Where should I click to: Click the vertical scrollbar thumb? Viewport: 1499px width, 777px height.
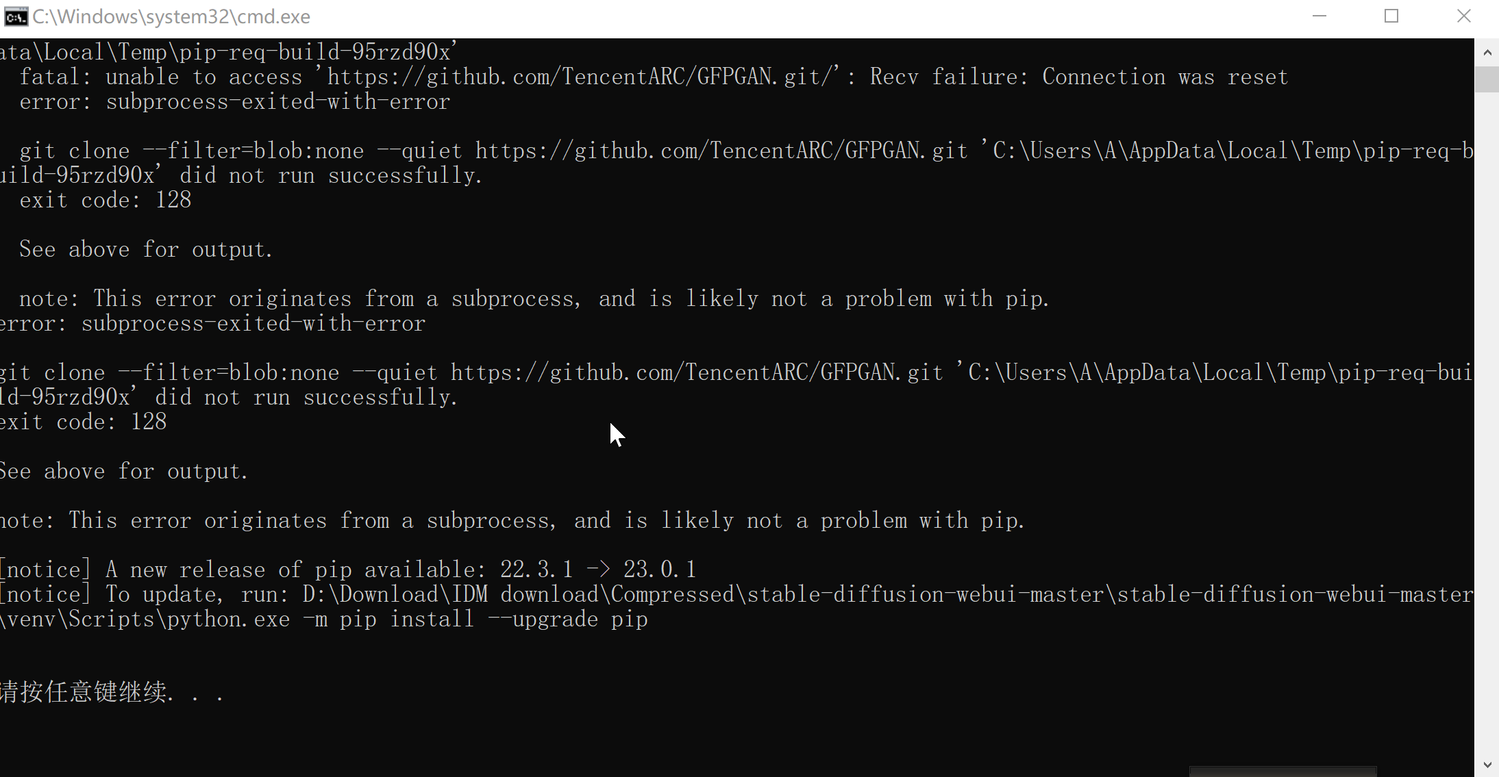pos(1487,79)
